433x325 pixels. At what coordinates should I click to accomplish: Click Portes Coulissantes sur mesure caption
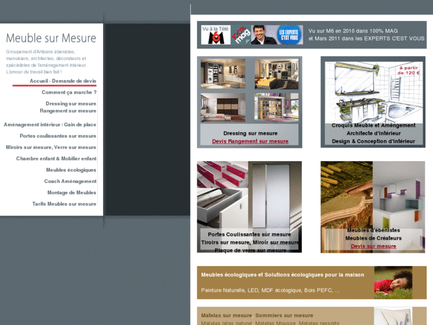coord(250,234)
